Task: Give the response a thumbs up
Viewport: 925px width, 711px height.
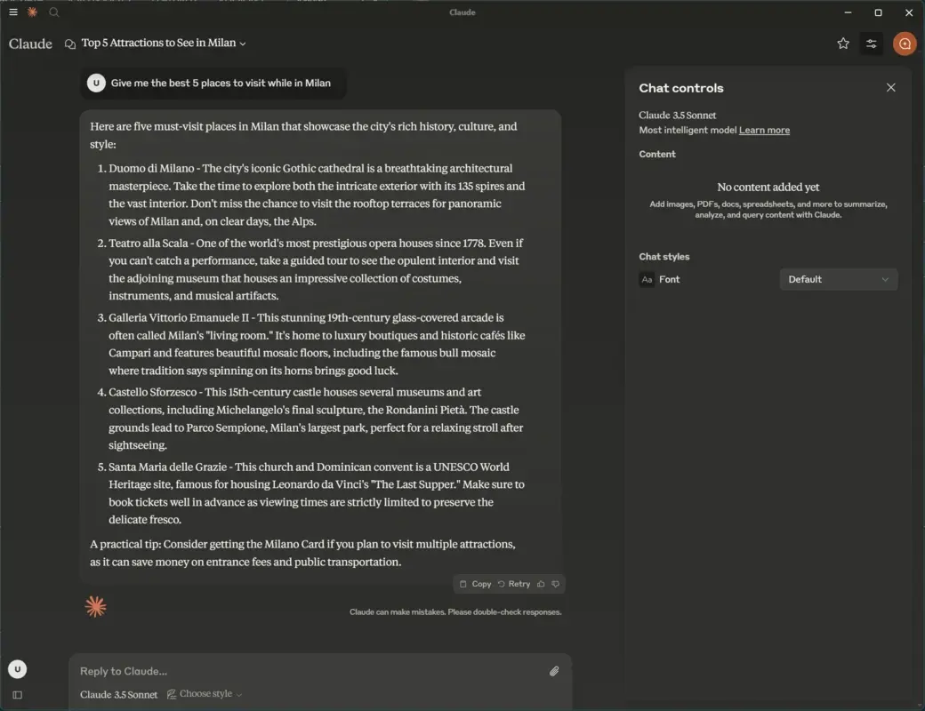Action: 541,584
